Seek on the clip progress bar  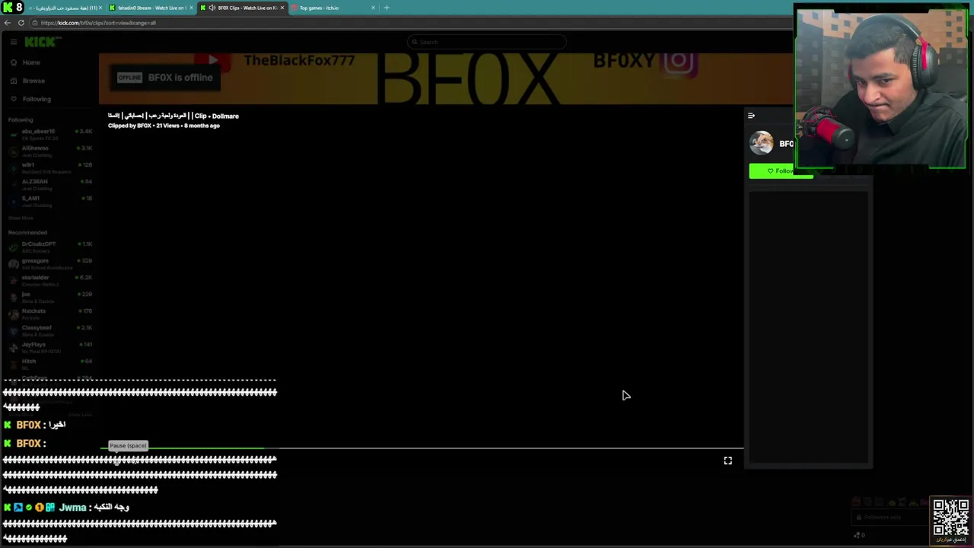(422, 449)
